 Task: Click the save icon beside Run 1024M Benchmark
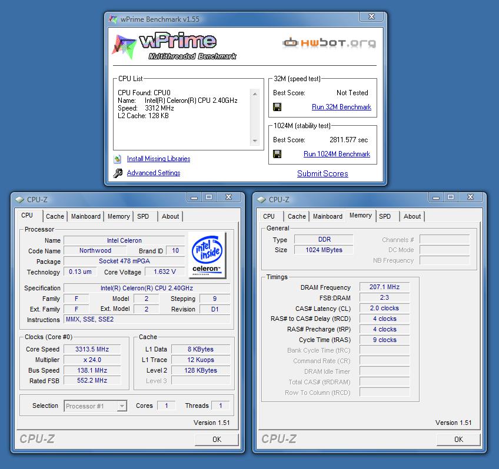[x=277, y=154]
